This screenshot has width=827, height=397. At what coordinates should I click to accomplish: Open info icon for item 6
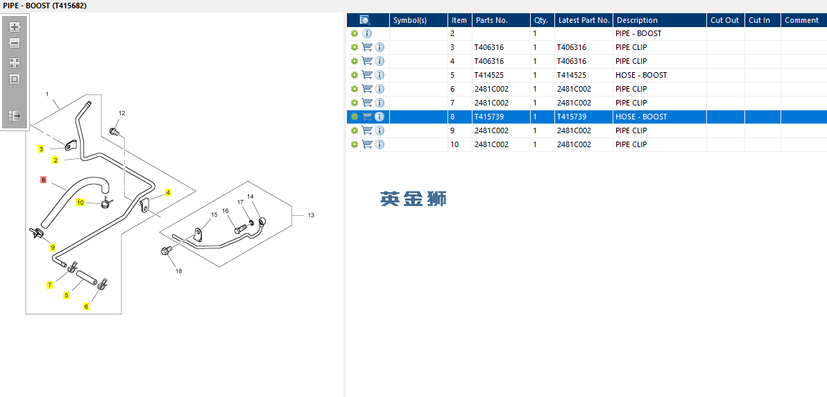(380, 89)
